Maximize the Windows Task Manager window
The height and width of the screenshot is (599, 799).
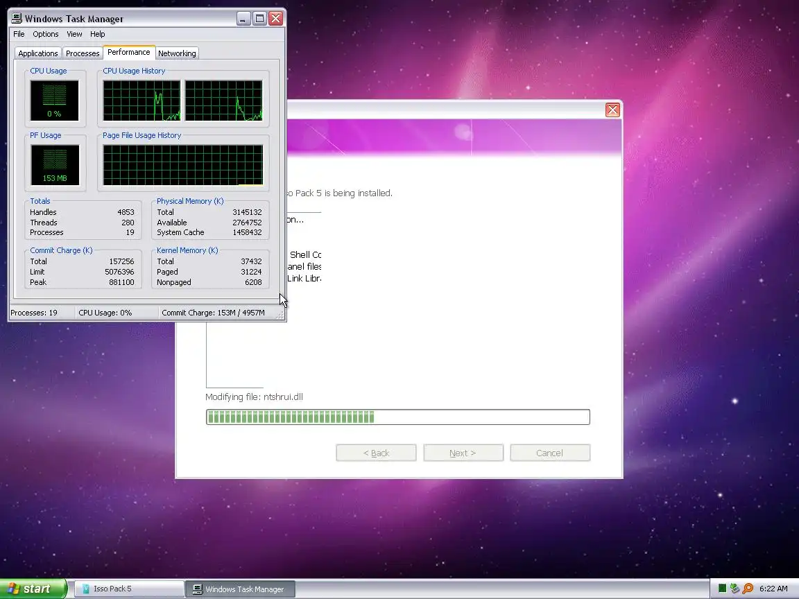click(259, 19)
